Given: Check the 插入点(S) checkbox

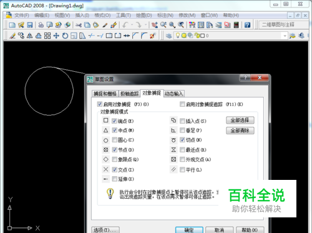Looking at the screenshot, I should [x=182, y=121].
